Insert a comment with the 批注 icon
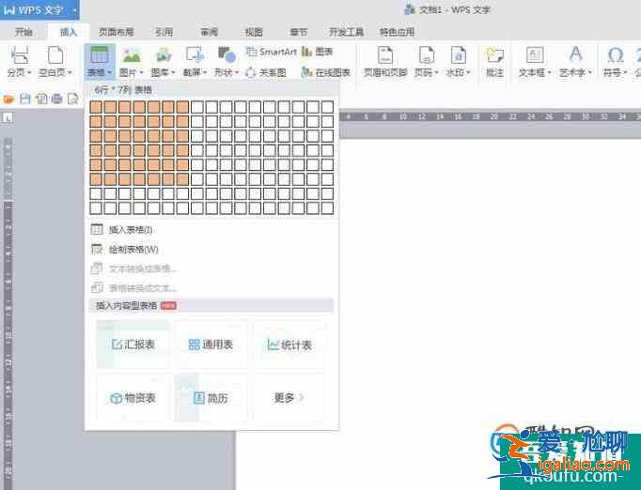This screenshot has width=641, height=490. click(x=494, y=55)
